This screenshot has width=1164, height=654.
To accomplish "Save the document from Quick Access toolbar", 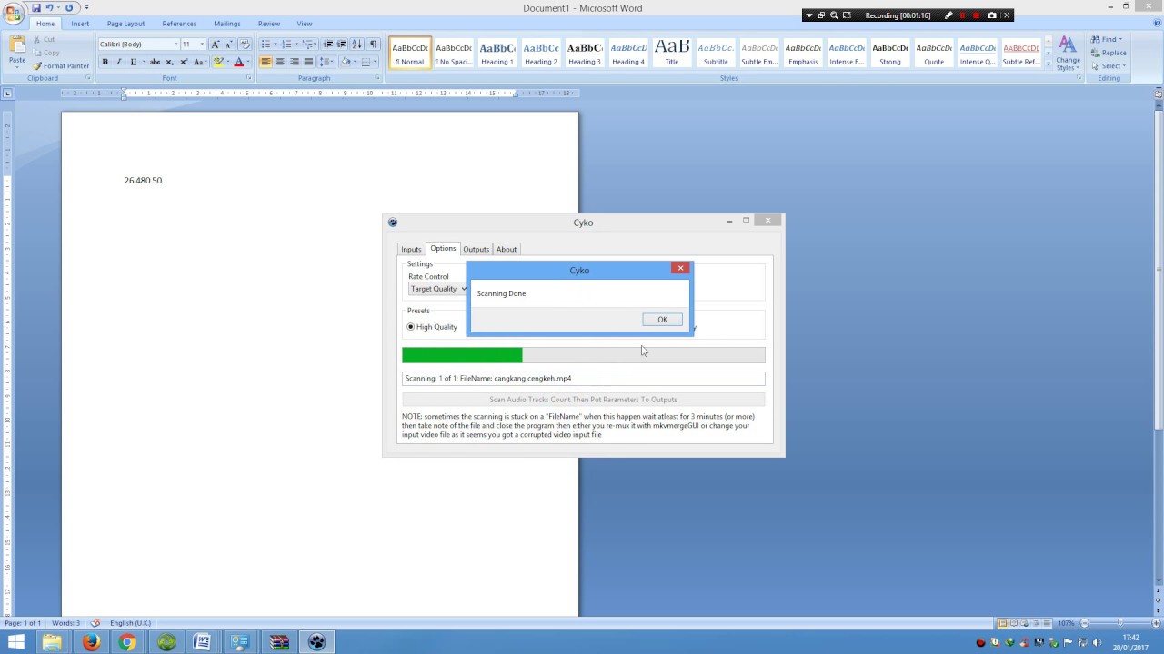I will (36, 8).
